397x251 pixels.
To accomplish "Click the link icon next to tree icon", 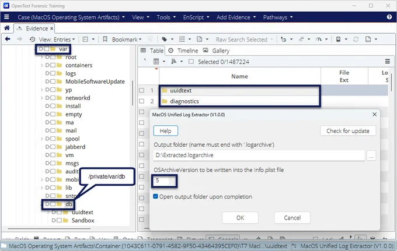I will tap(301, 39).
